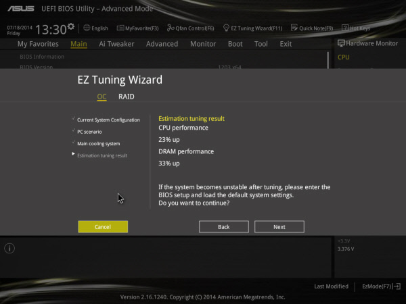Click the CPU heading in Hardware Monitor
Viewport: 406px width, 304px height.
pos(344,57)
